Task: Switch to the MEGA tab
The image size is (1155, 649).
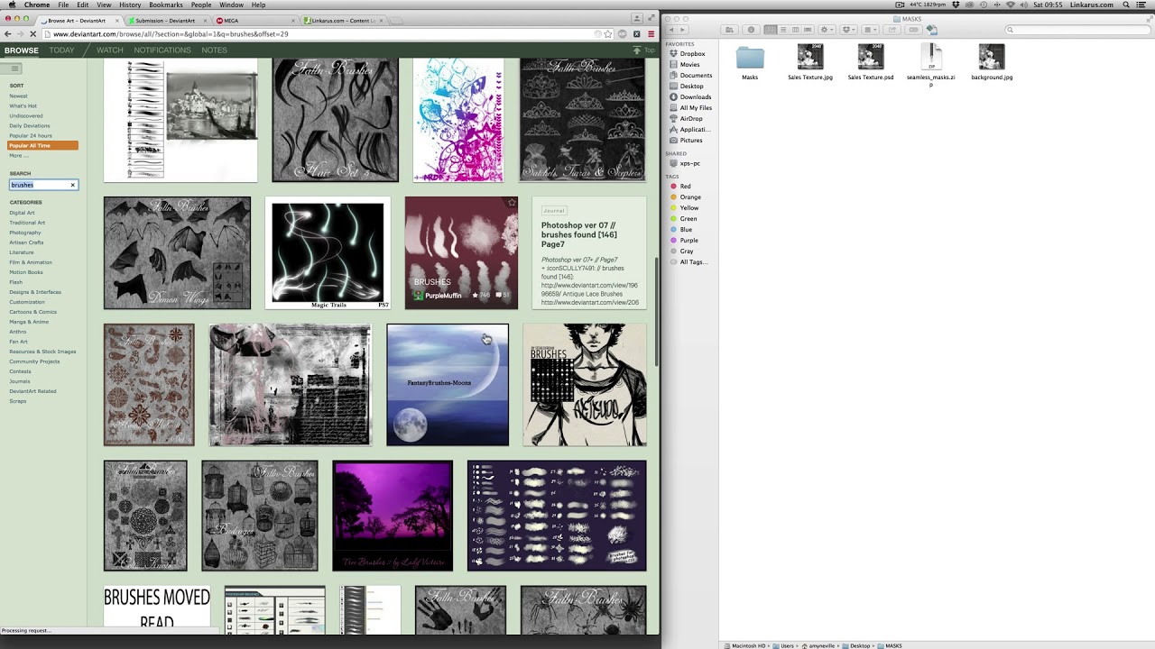Action: pyautogui.click(x=255, y=20)
